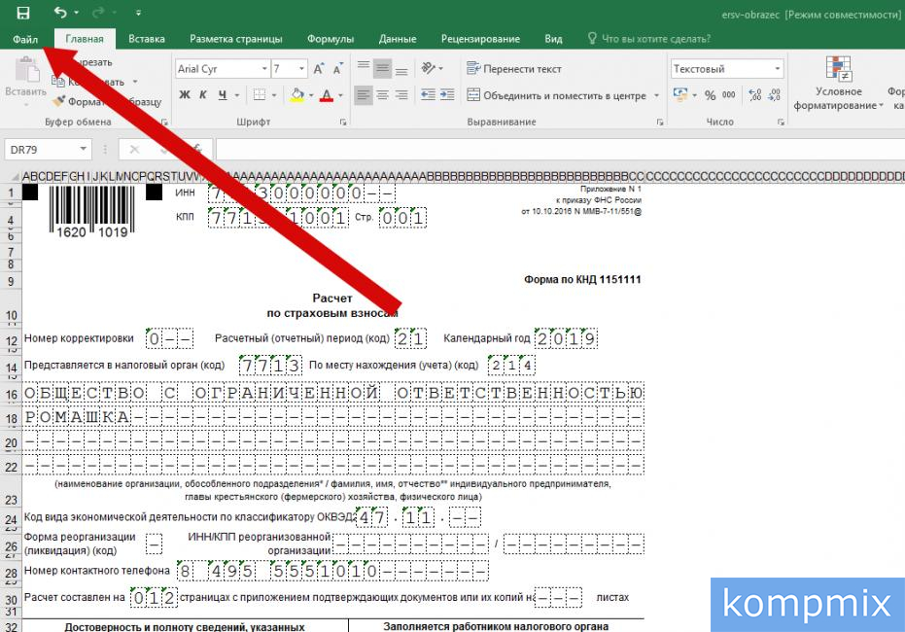The width and height of the screenshot is (905, 632).
Task: Click the 'Календарный год' label
Action: point(486,338)
